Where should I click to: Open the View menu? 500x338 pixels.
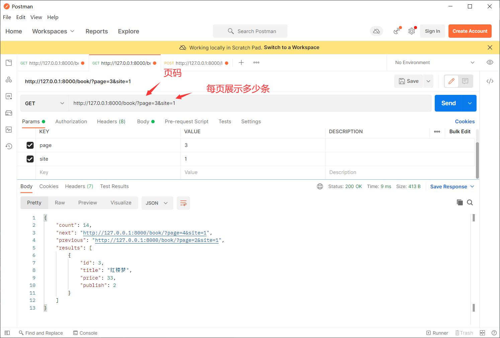36,17
